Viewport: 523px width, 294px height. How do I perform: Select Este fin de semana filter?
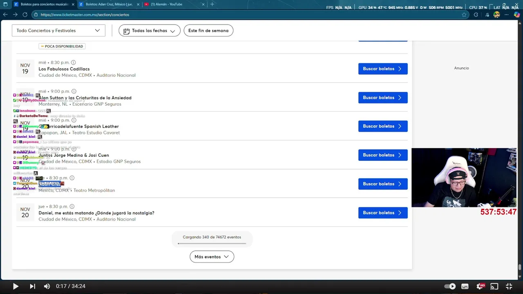coord(208,31)
